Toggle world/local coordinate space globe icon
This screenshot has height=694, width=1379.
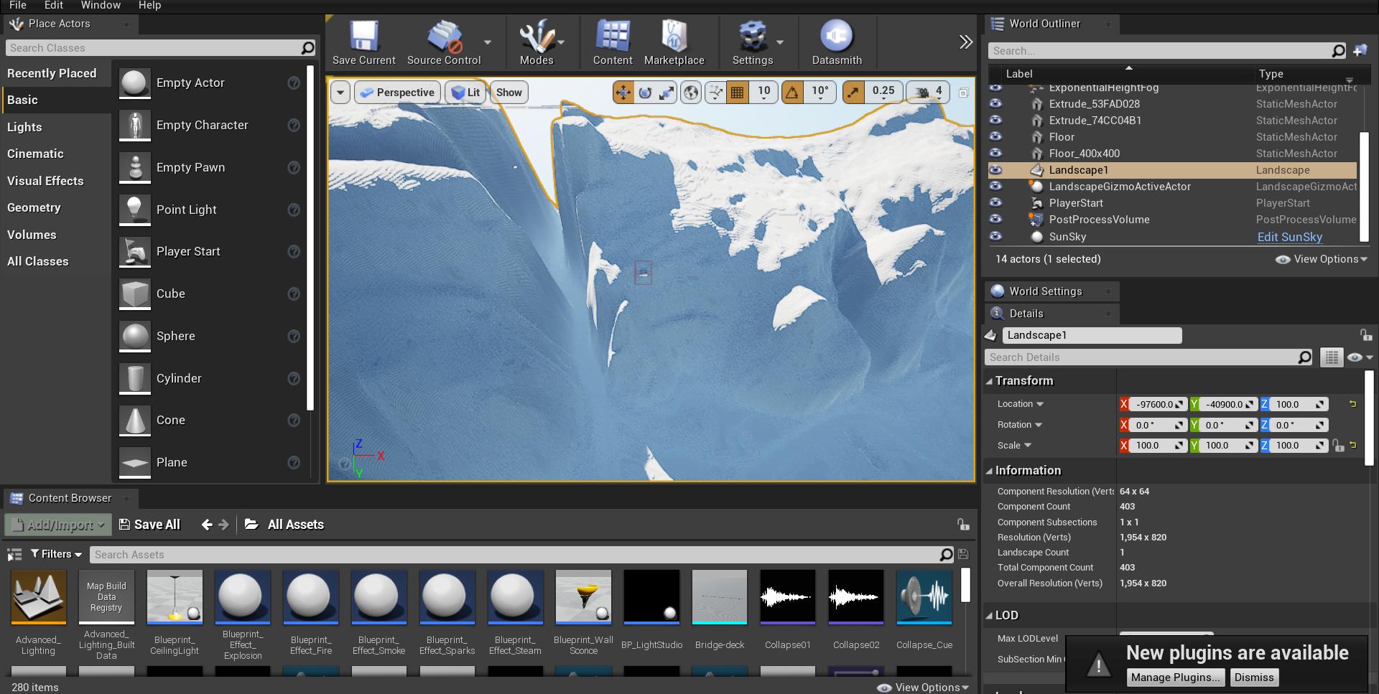(691, 93)
